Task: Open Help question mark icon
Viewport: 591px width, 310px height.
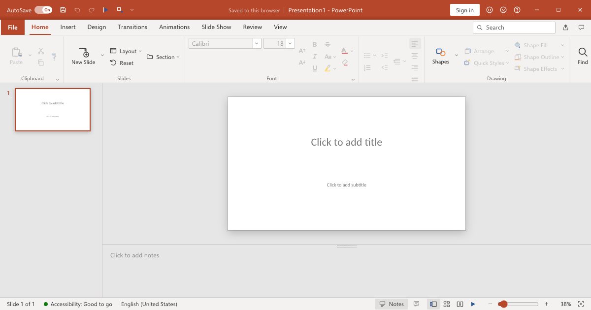Action: 517,10
